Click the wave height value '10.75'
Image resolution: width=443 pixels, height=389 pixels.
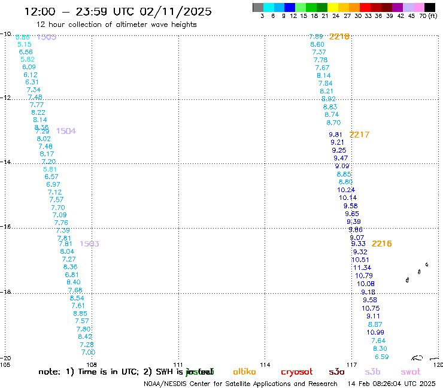coord(371,308)
